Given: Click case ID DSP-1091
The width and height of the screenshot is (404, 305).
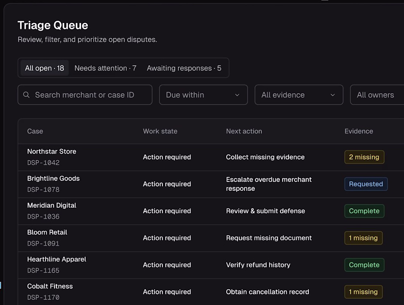Looking at the screenshot, I should [43, 243].
